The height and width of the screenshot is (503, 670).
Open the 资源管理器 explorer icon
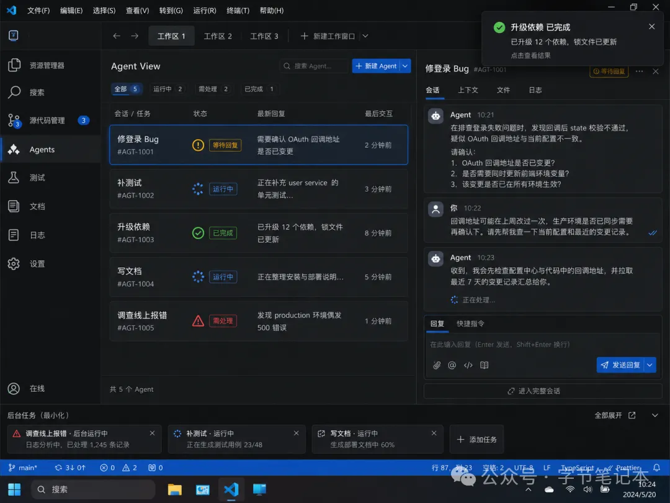tap(14, 65)
